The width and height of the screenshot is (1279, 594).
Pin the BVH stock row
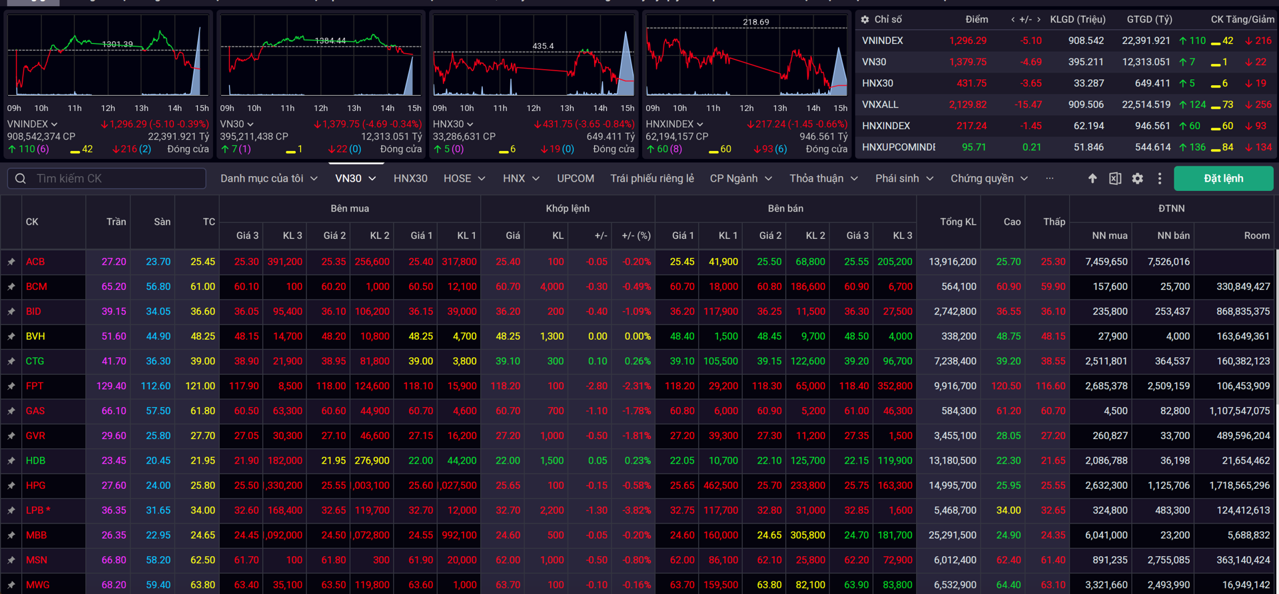[x=11, y=337]
